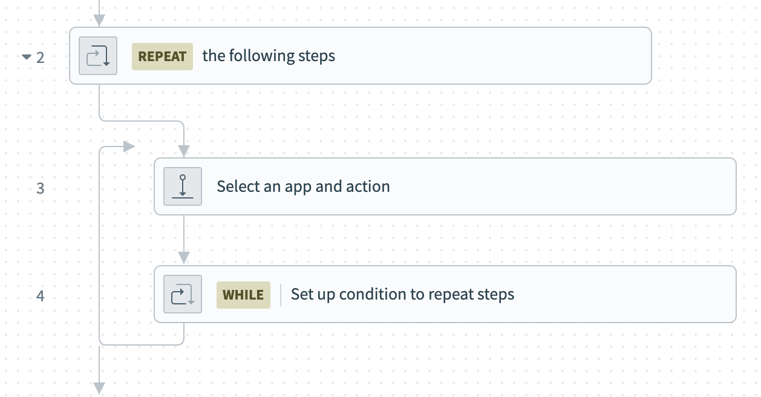Screen dimensions: 761x397
Task: Click the exit arrowhead below the loop
Action: point(99,389)
